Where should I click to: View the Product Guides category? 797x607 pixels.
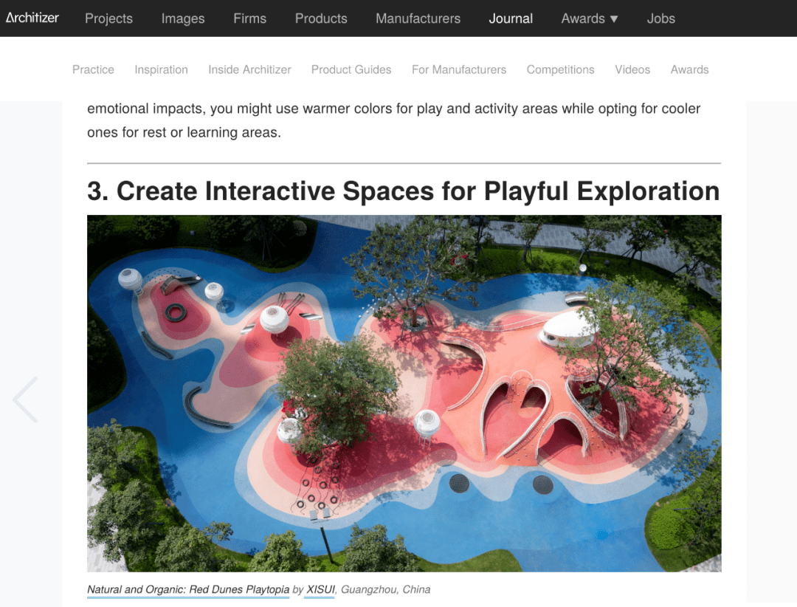point(351,69)
